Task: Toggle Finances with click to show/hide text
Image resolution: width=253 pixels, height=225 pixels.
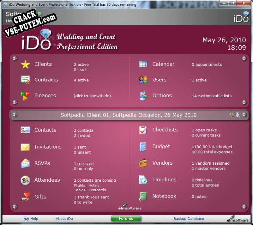Action: click(x=92, y=96)
